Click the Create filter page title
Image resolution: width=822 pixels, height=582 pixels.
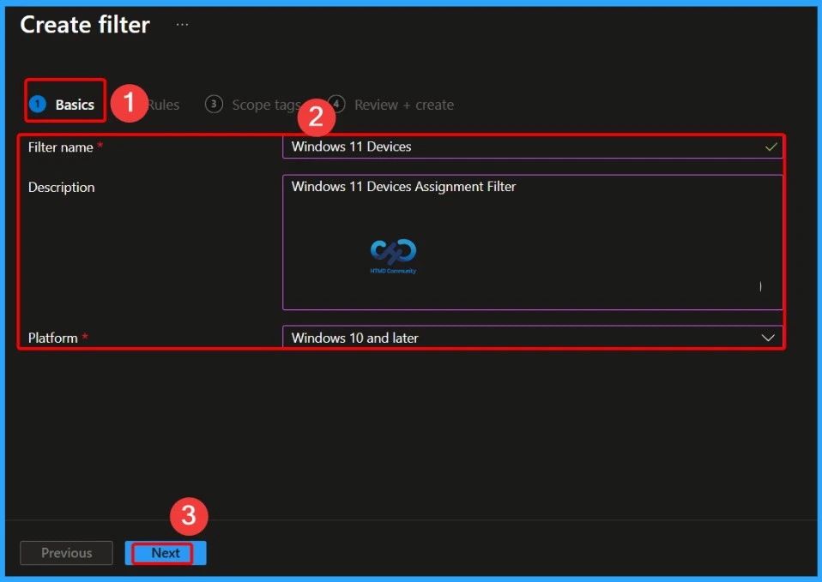point(84,25)
